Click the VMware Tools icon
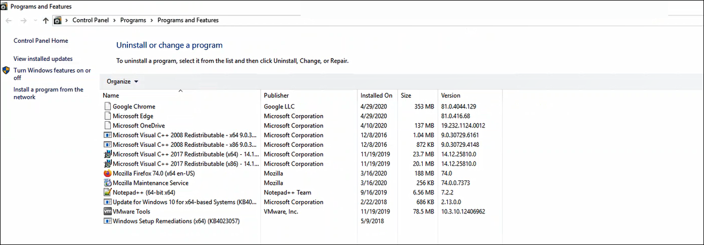The image size is (704, 245). pos(107,212)
